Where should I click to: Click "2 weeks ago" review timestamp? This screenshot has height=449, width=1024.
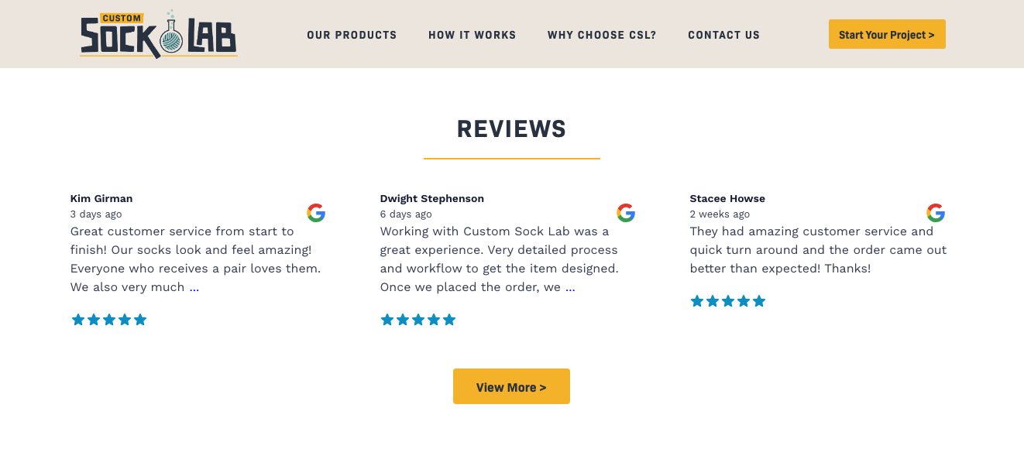(x=720, y=214)
